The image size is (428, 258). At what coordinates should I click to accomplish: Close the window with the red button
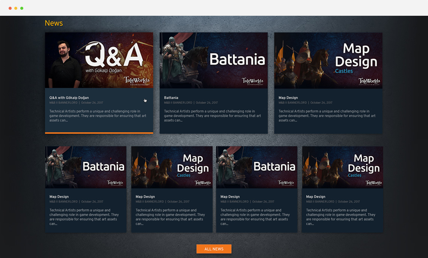[10, 8]
